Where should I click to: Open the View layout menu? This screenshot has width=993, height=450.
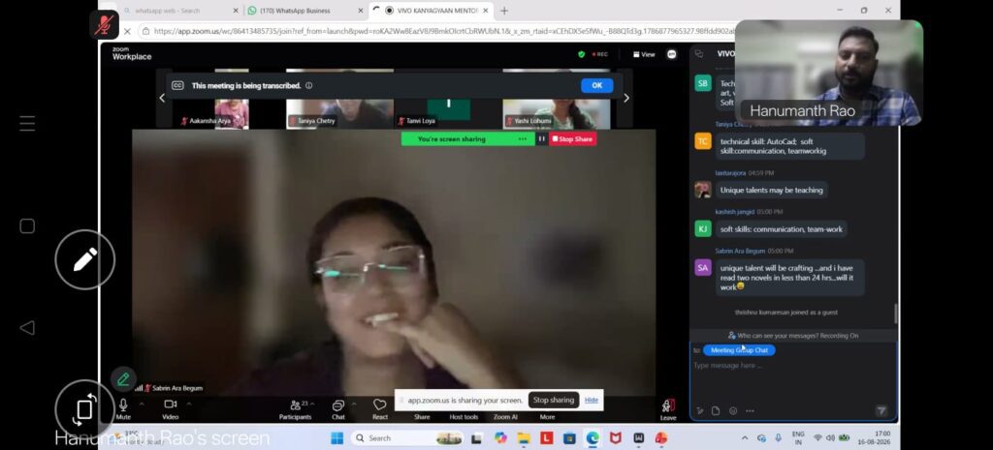[644, 54]
